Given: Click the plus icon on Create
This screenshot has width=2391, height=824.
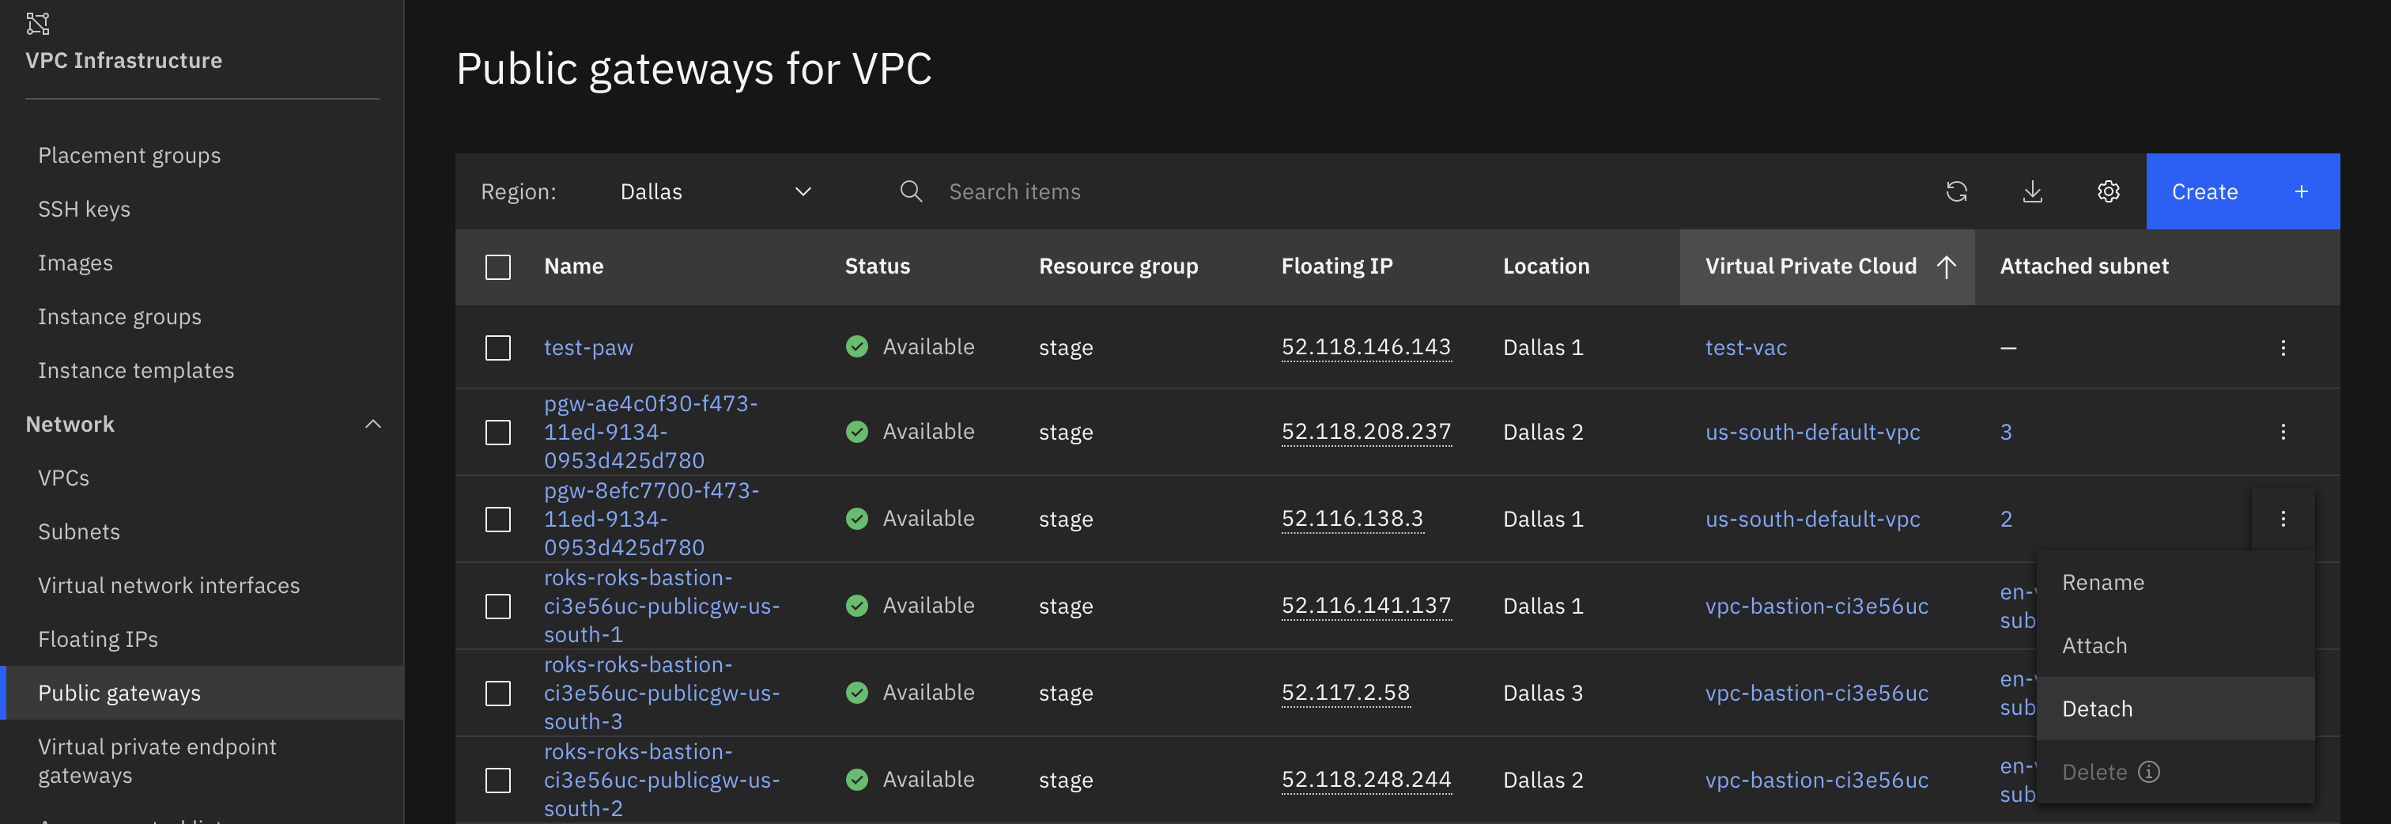Looking at the screenshot, I should pyautogui.click(x=2301, y=191).
